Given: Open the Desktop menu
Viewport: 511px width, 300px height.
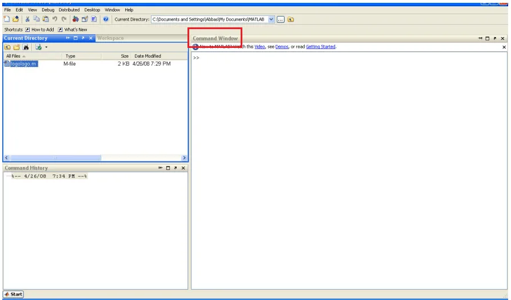Looking at the screenshot, I should click(92, 10).
